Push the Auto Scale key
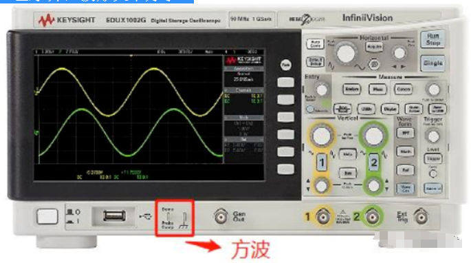Screen dimensions: 471x263 click(315, 44)
